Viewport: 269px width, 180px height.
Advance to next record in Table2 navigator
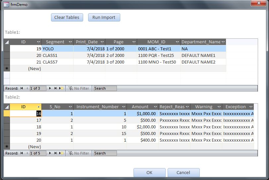pyautogui.click(x=50, y=153)
